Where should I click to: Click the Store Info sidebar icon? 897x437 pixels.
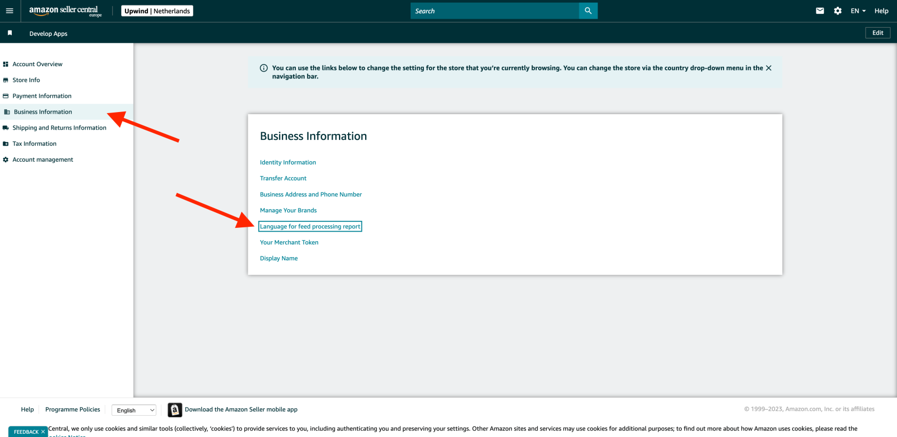(6, 80)
